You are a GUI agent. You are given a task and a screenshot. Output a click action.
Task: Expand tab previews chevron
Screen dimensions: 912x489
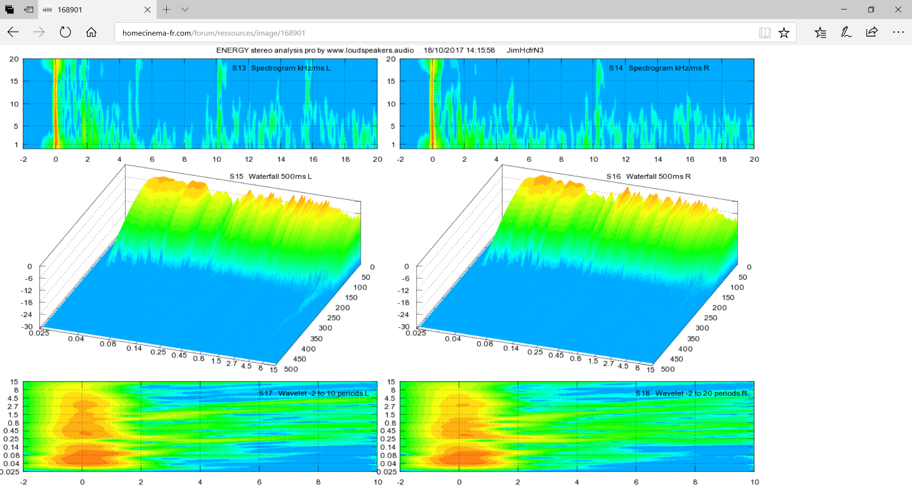[185, 9]
